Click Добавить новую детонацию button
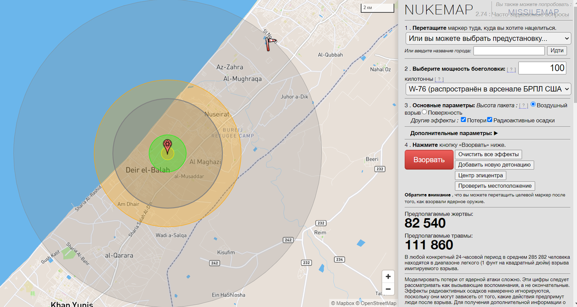 pos(494,165)
